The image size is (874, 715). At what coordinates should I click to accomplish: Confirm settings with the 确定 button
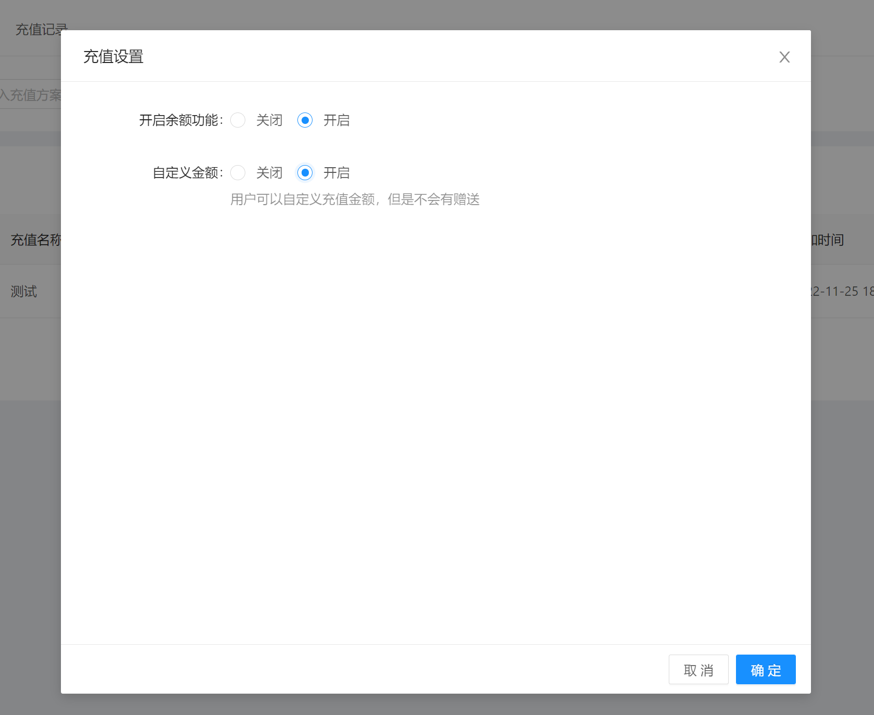pyautogui.click(x=765, y=670)
